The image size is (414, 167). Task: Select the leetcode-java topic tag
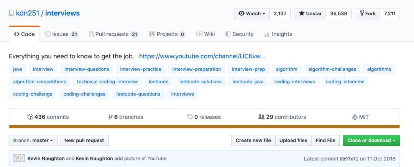coord(248,82)
